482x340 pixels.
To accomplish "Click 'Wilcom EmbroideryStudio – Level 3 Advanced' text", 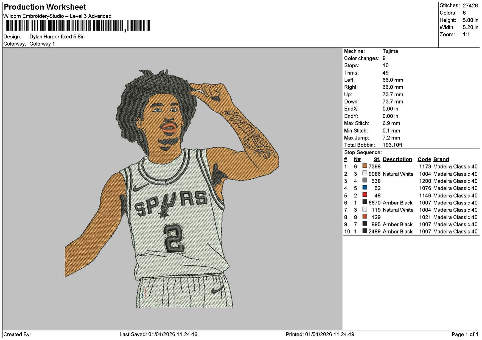I will tap(57, 16).
